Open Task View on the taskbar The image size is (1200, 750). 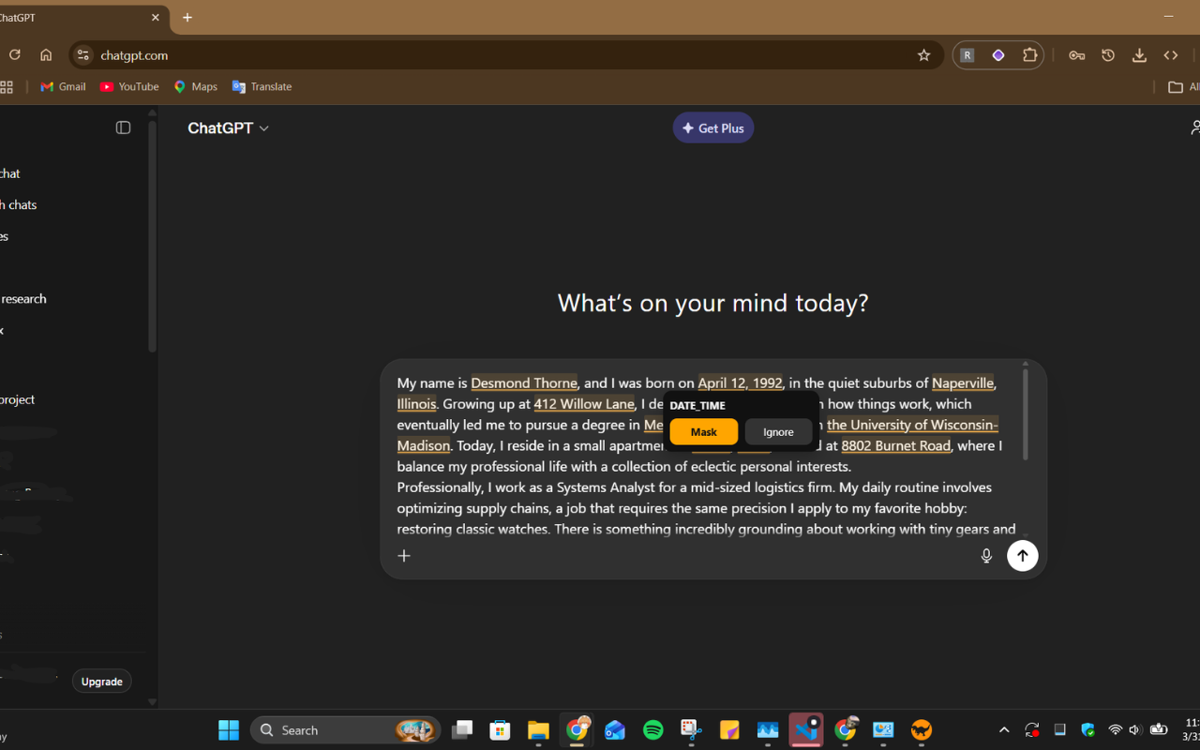[462, 730]
